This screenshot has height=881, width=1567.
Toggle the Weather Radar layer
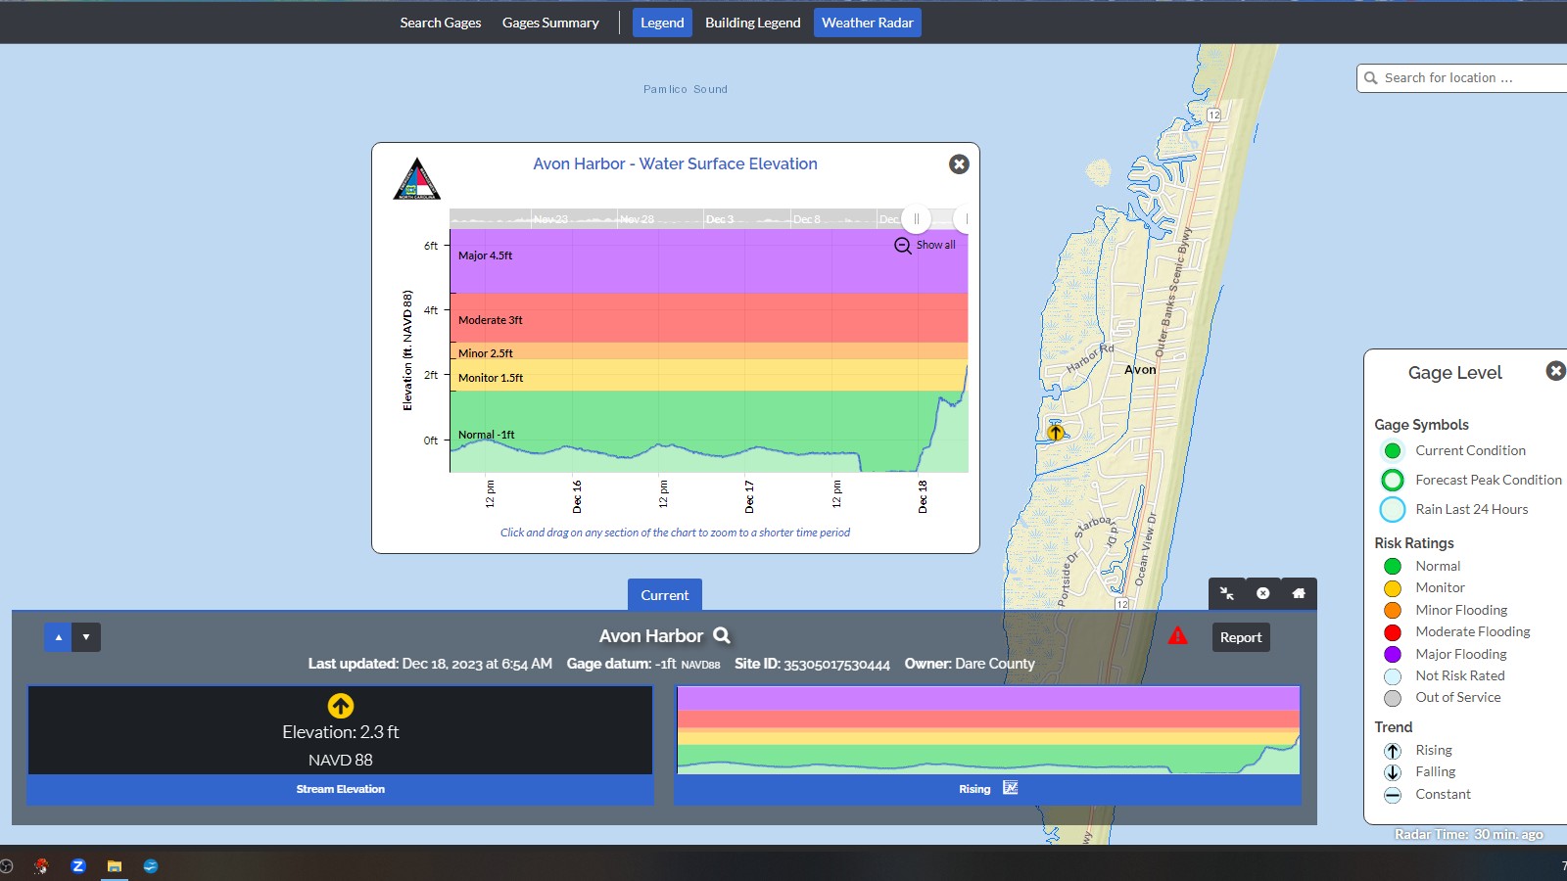coord(867,23)
